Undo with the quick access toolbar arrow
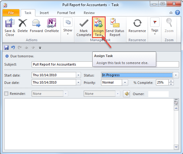This screenshot has width=183, height=154. click(x=13, y=48)
